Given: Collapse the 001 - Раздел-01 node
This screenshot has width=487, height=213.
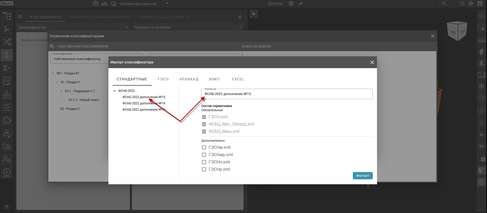Looking at the screenshot, I should (x=53, y=73).
